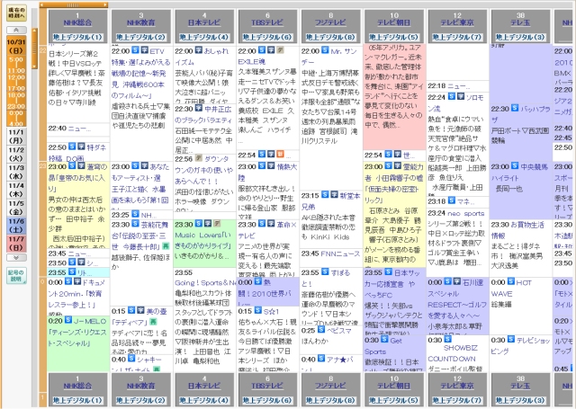Click the S icon beside 23:30 Music Lovers
Viewport: 576px width, 409px height.
click(x=198, y=224)
